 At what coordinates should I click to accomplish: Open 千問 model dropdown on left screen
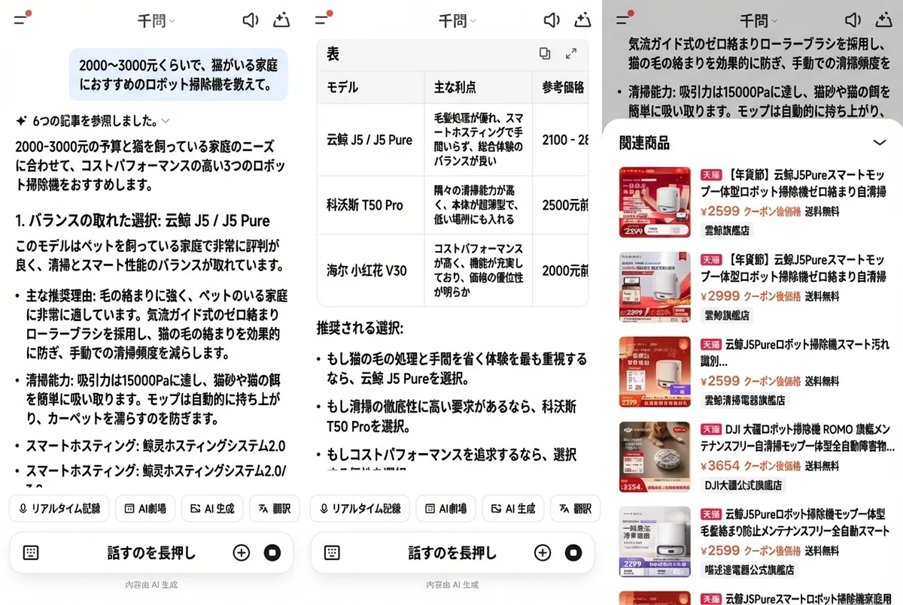coord(156,21)
